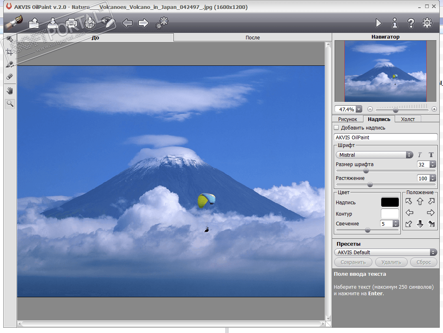Click the save image toolbar icon
The width and height of the screenshot is (443, 333).
(x=53, y=23)
